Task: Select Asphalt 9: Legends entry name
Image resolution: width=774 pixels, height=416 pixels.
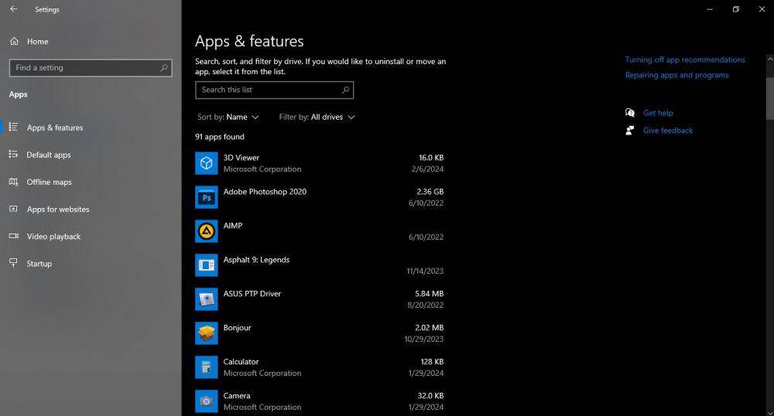Action: click(x=256, y=260)
